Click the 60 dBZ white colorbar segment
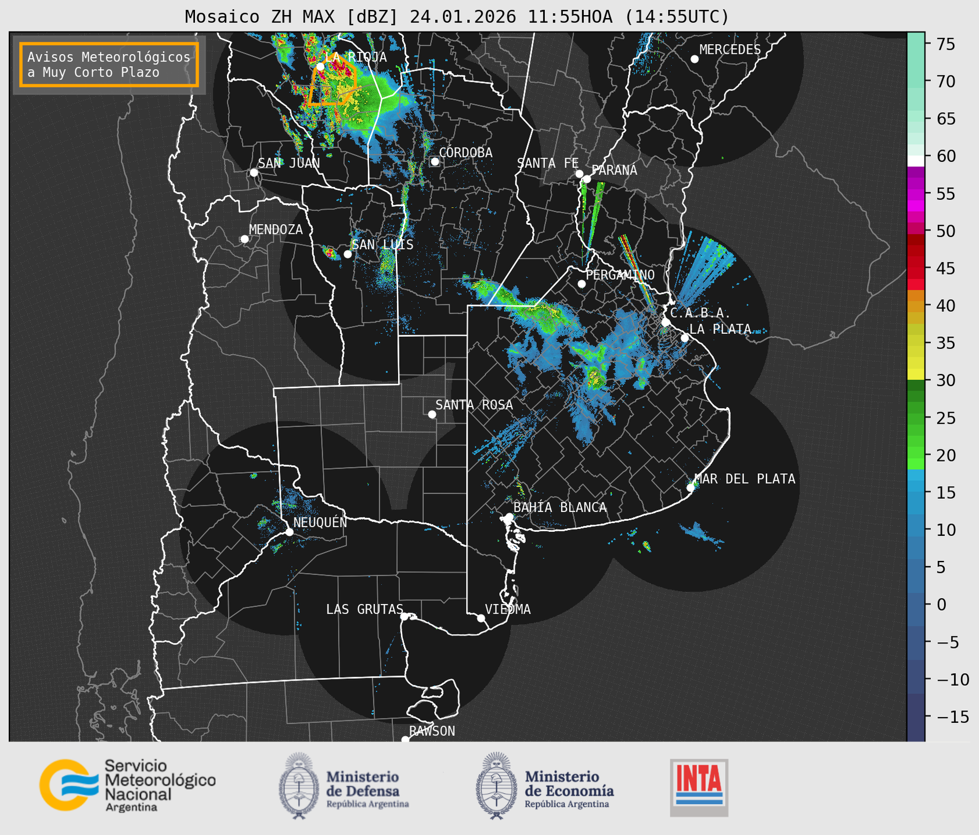 pyautogui.click(x=916, y=161)
